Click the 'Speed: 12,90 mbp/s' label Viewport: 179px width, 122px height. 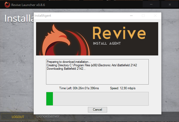pyautogui.click(x=123, y=88)
